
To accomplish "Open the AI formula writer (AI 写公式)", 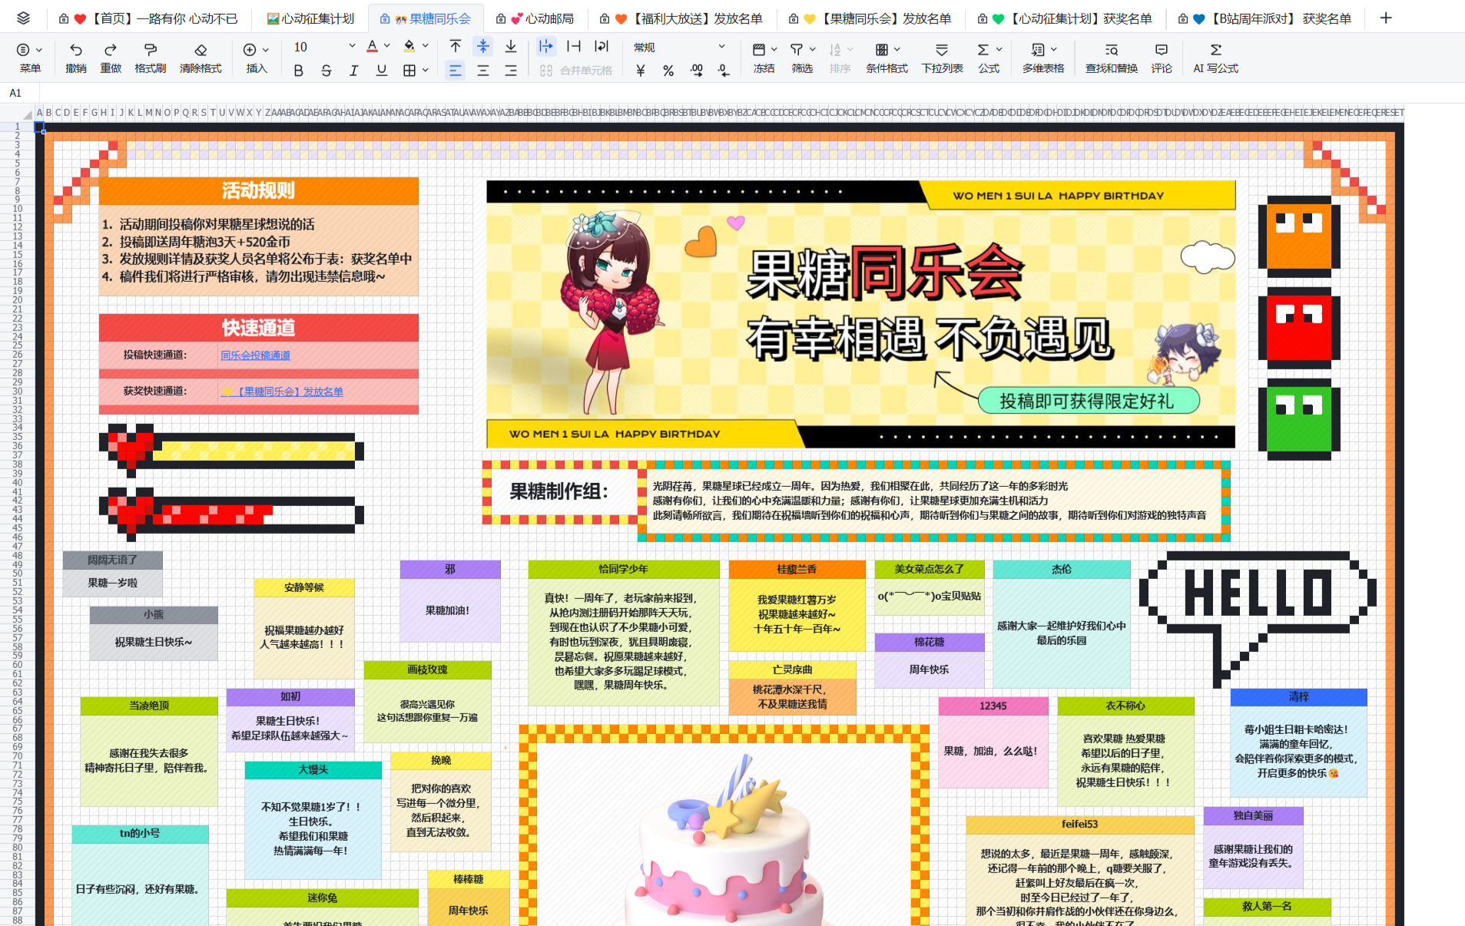I will coord(1215,50).
